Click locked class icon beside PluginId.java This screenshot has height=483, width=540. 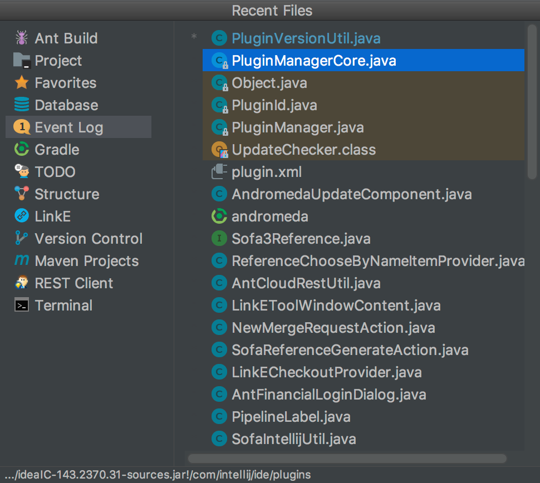point(219,105)
